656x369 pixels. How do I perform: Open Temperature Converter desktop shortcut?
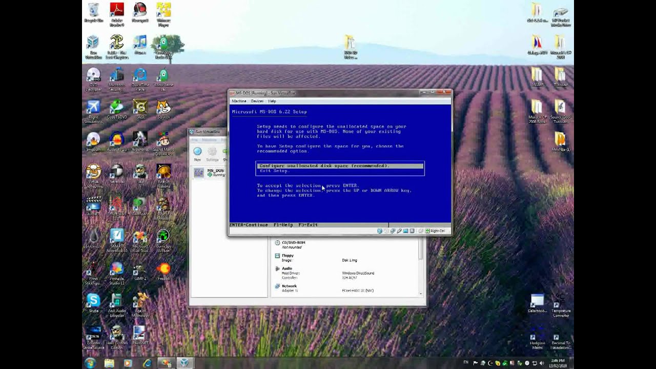point(561,306)
